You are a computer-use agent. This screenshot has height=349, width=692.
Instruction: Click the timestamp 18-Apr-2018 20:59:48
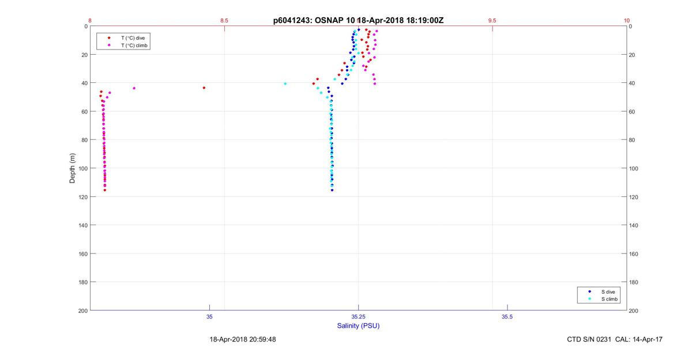[x=243, y=340]
